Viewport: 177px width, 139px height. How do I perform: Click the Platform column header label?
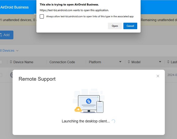95,62
